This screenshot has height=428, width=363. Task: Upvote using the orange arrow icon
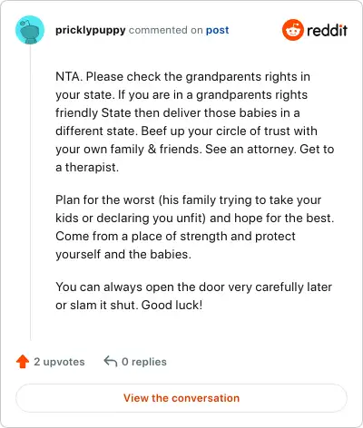[x=23, y=362]
